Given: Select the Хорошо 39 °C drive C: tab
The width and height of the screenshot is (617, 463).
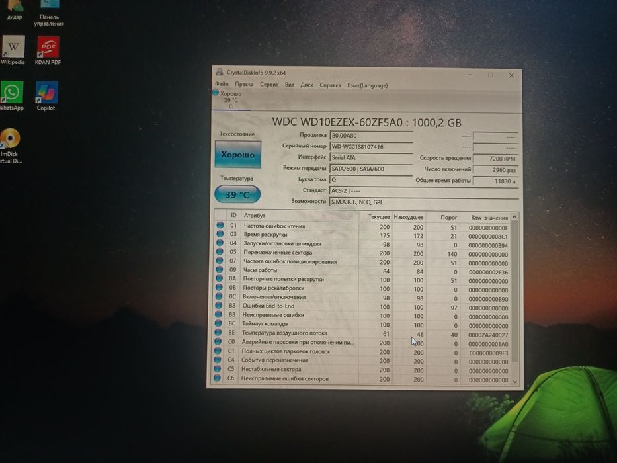Looking at the screenshot, I should [x=231, y=100].
